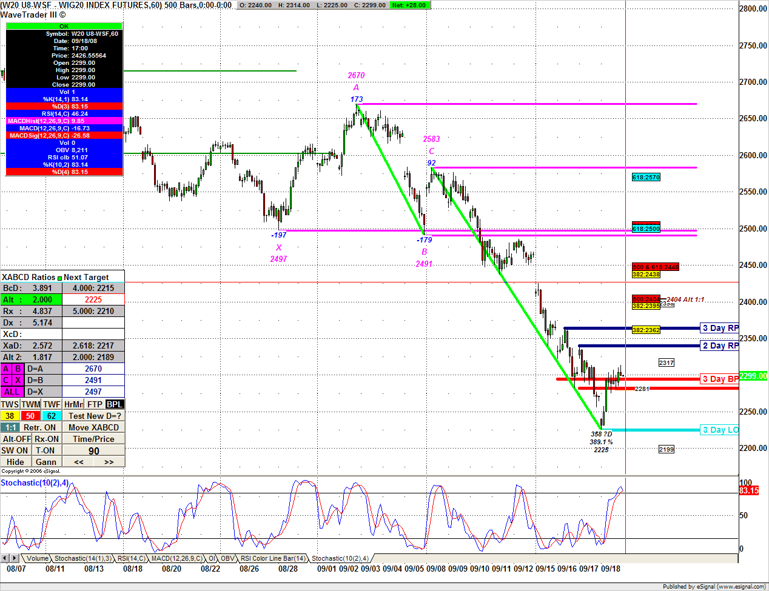This screenshot has height=591, width=769.
Task: Toggle the BPL button
Action: point(115,404)
